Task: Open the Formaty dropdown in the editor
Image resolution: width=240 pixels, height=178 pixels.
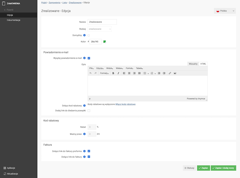Action: tap(104, 73)
